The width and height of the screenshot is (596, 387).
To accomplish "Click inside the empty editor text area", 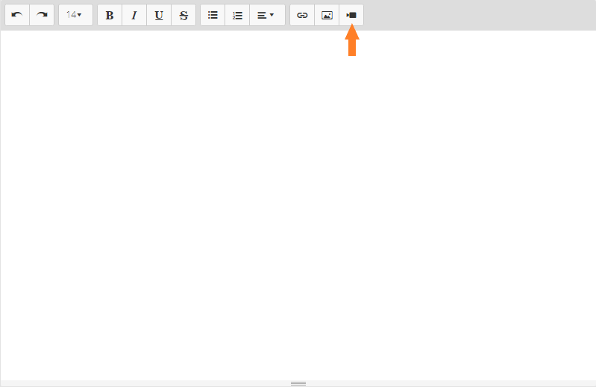I will coord(298,205).
